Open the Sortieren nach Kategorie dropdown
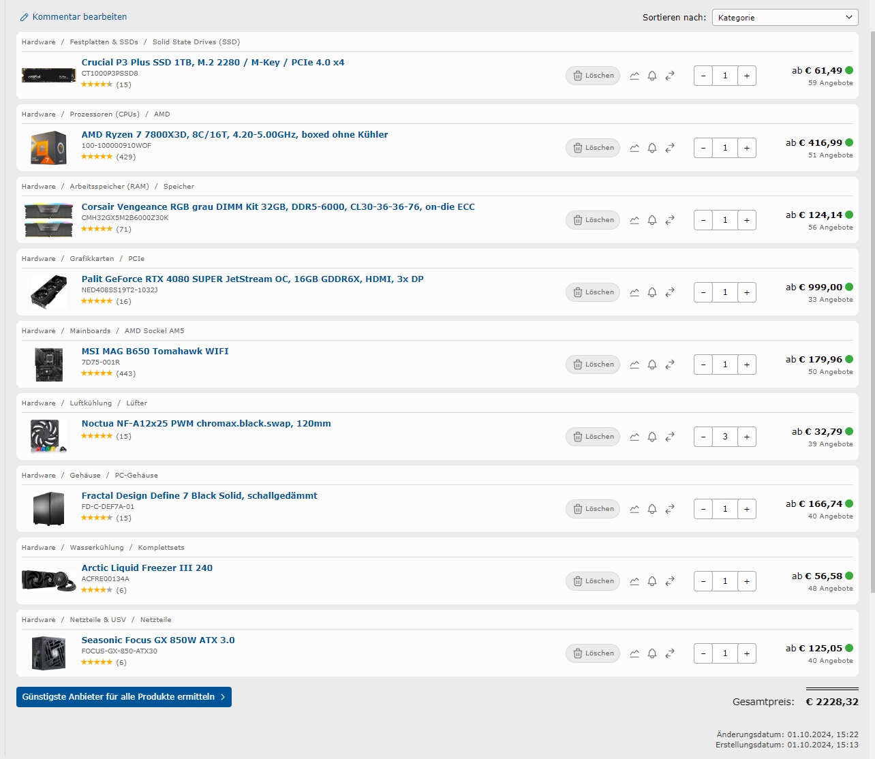The width and height of the screenshot is (875, 759). pyautogui.click(x=785, y=18)
